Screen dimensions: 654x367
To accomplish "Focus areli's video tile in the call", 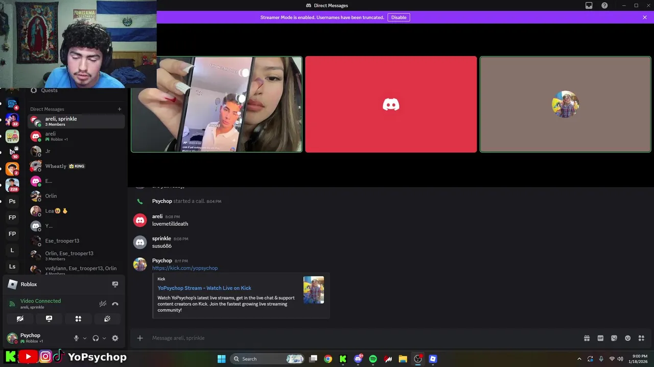I will (217, 104).
